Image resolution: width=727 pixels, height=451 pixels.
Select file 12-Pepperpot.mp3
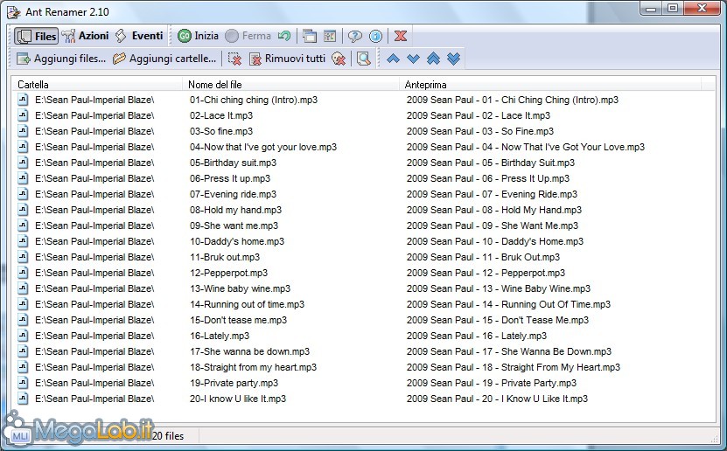tap(228, 274)
